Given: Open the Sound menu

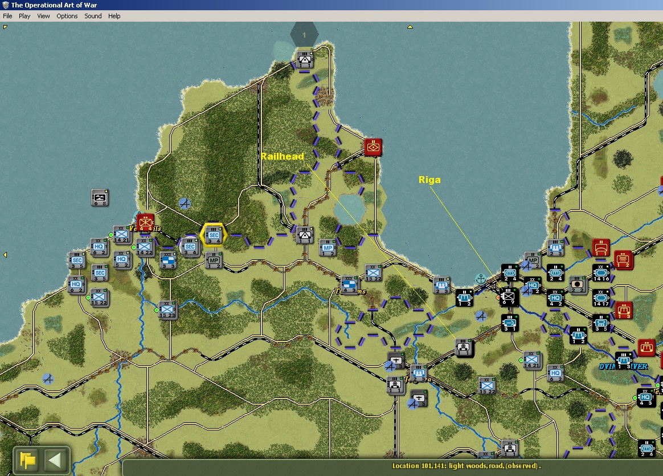Looking at the screenshot, I should (93, 16).
